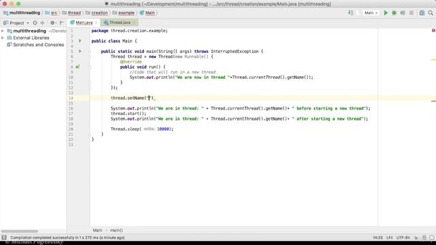Screen dimensions: 436x245
Task: Click the red error indicator at editor top right
Action: tap(433, 31)
